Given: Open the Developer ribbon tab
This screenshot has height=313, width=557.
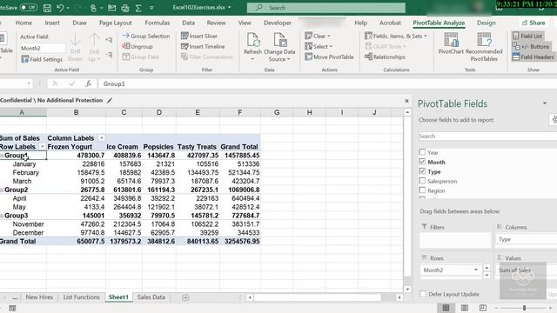Looking at the screenshot, I should [x=278, y=23].
